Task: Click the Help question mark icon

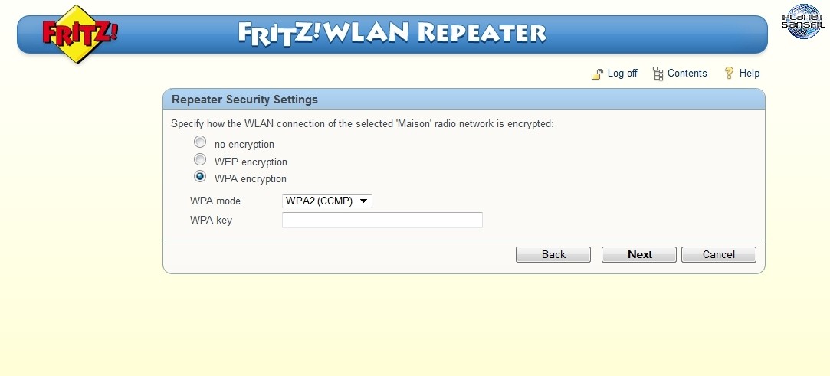Action: pos(729,73)
